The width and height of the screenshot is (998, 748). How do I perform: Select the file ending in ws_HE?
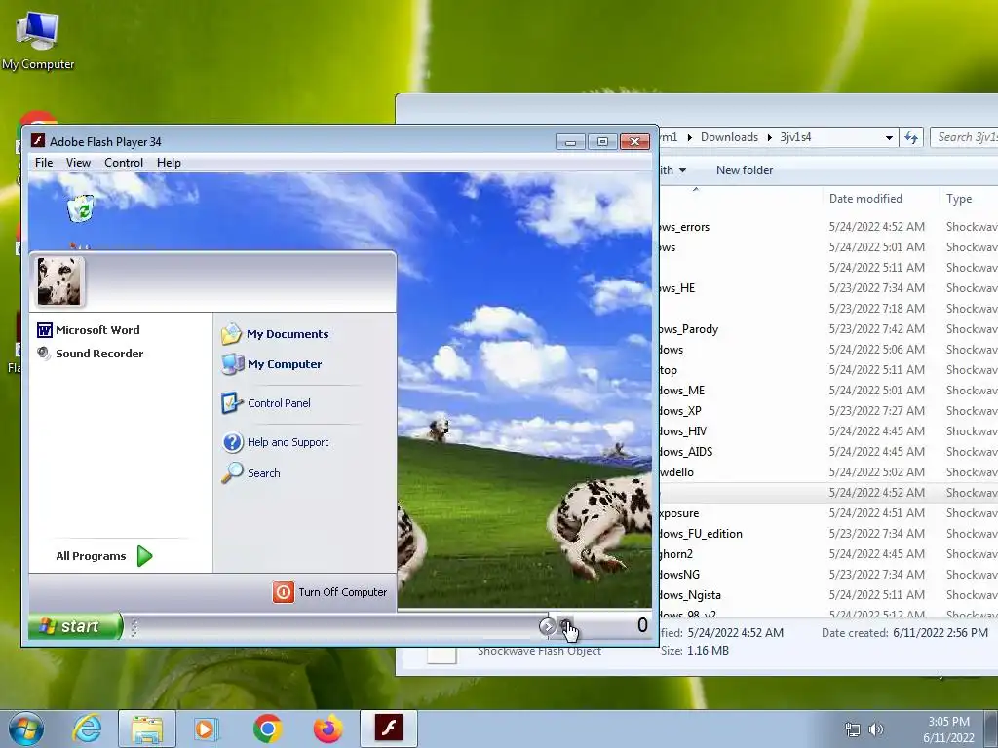[677, 288]
